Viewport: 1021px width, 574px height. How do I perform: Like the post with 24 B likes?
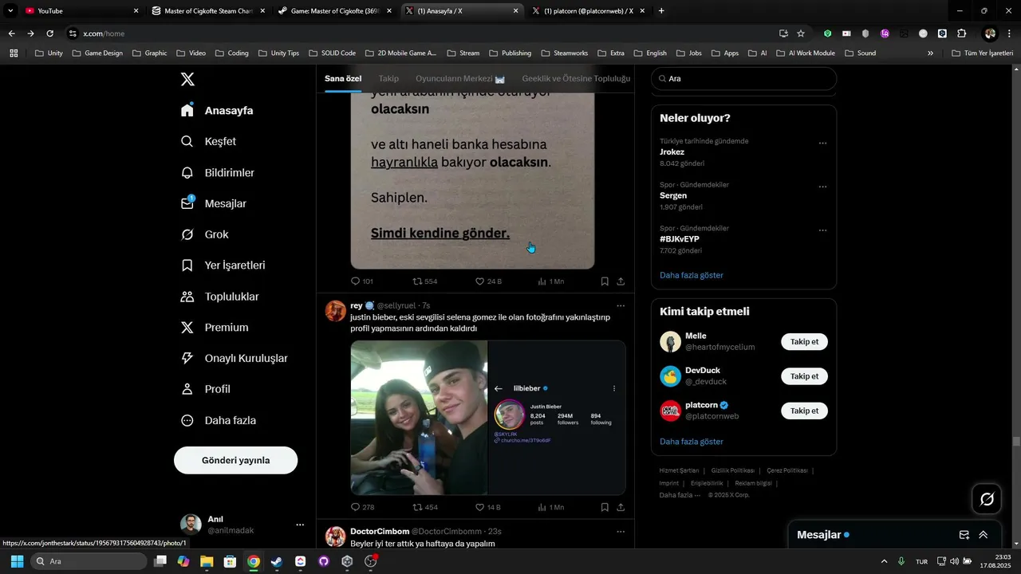tap(480, 281)
